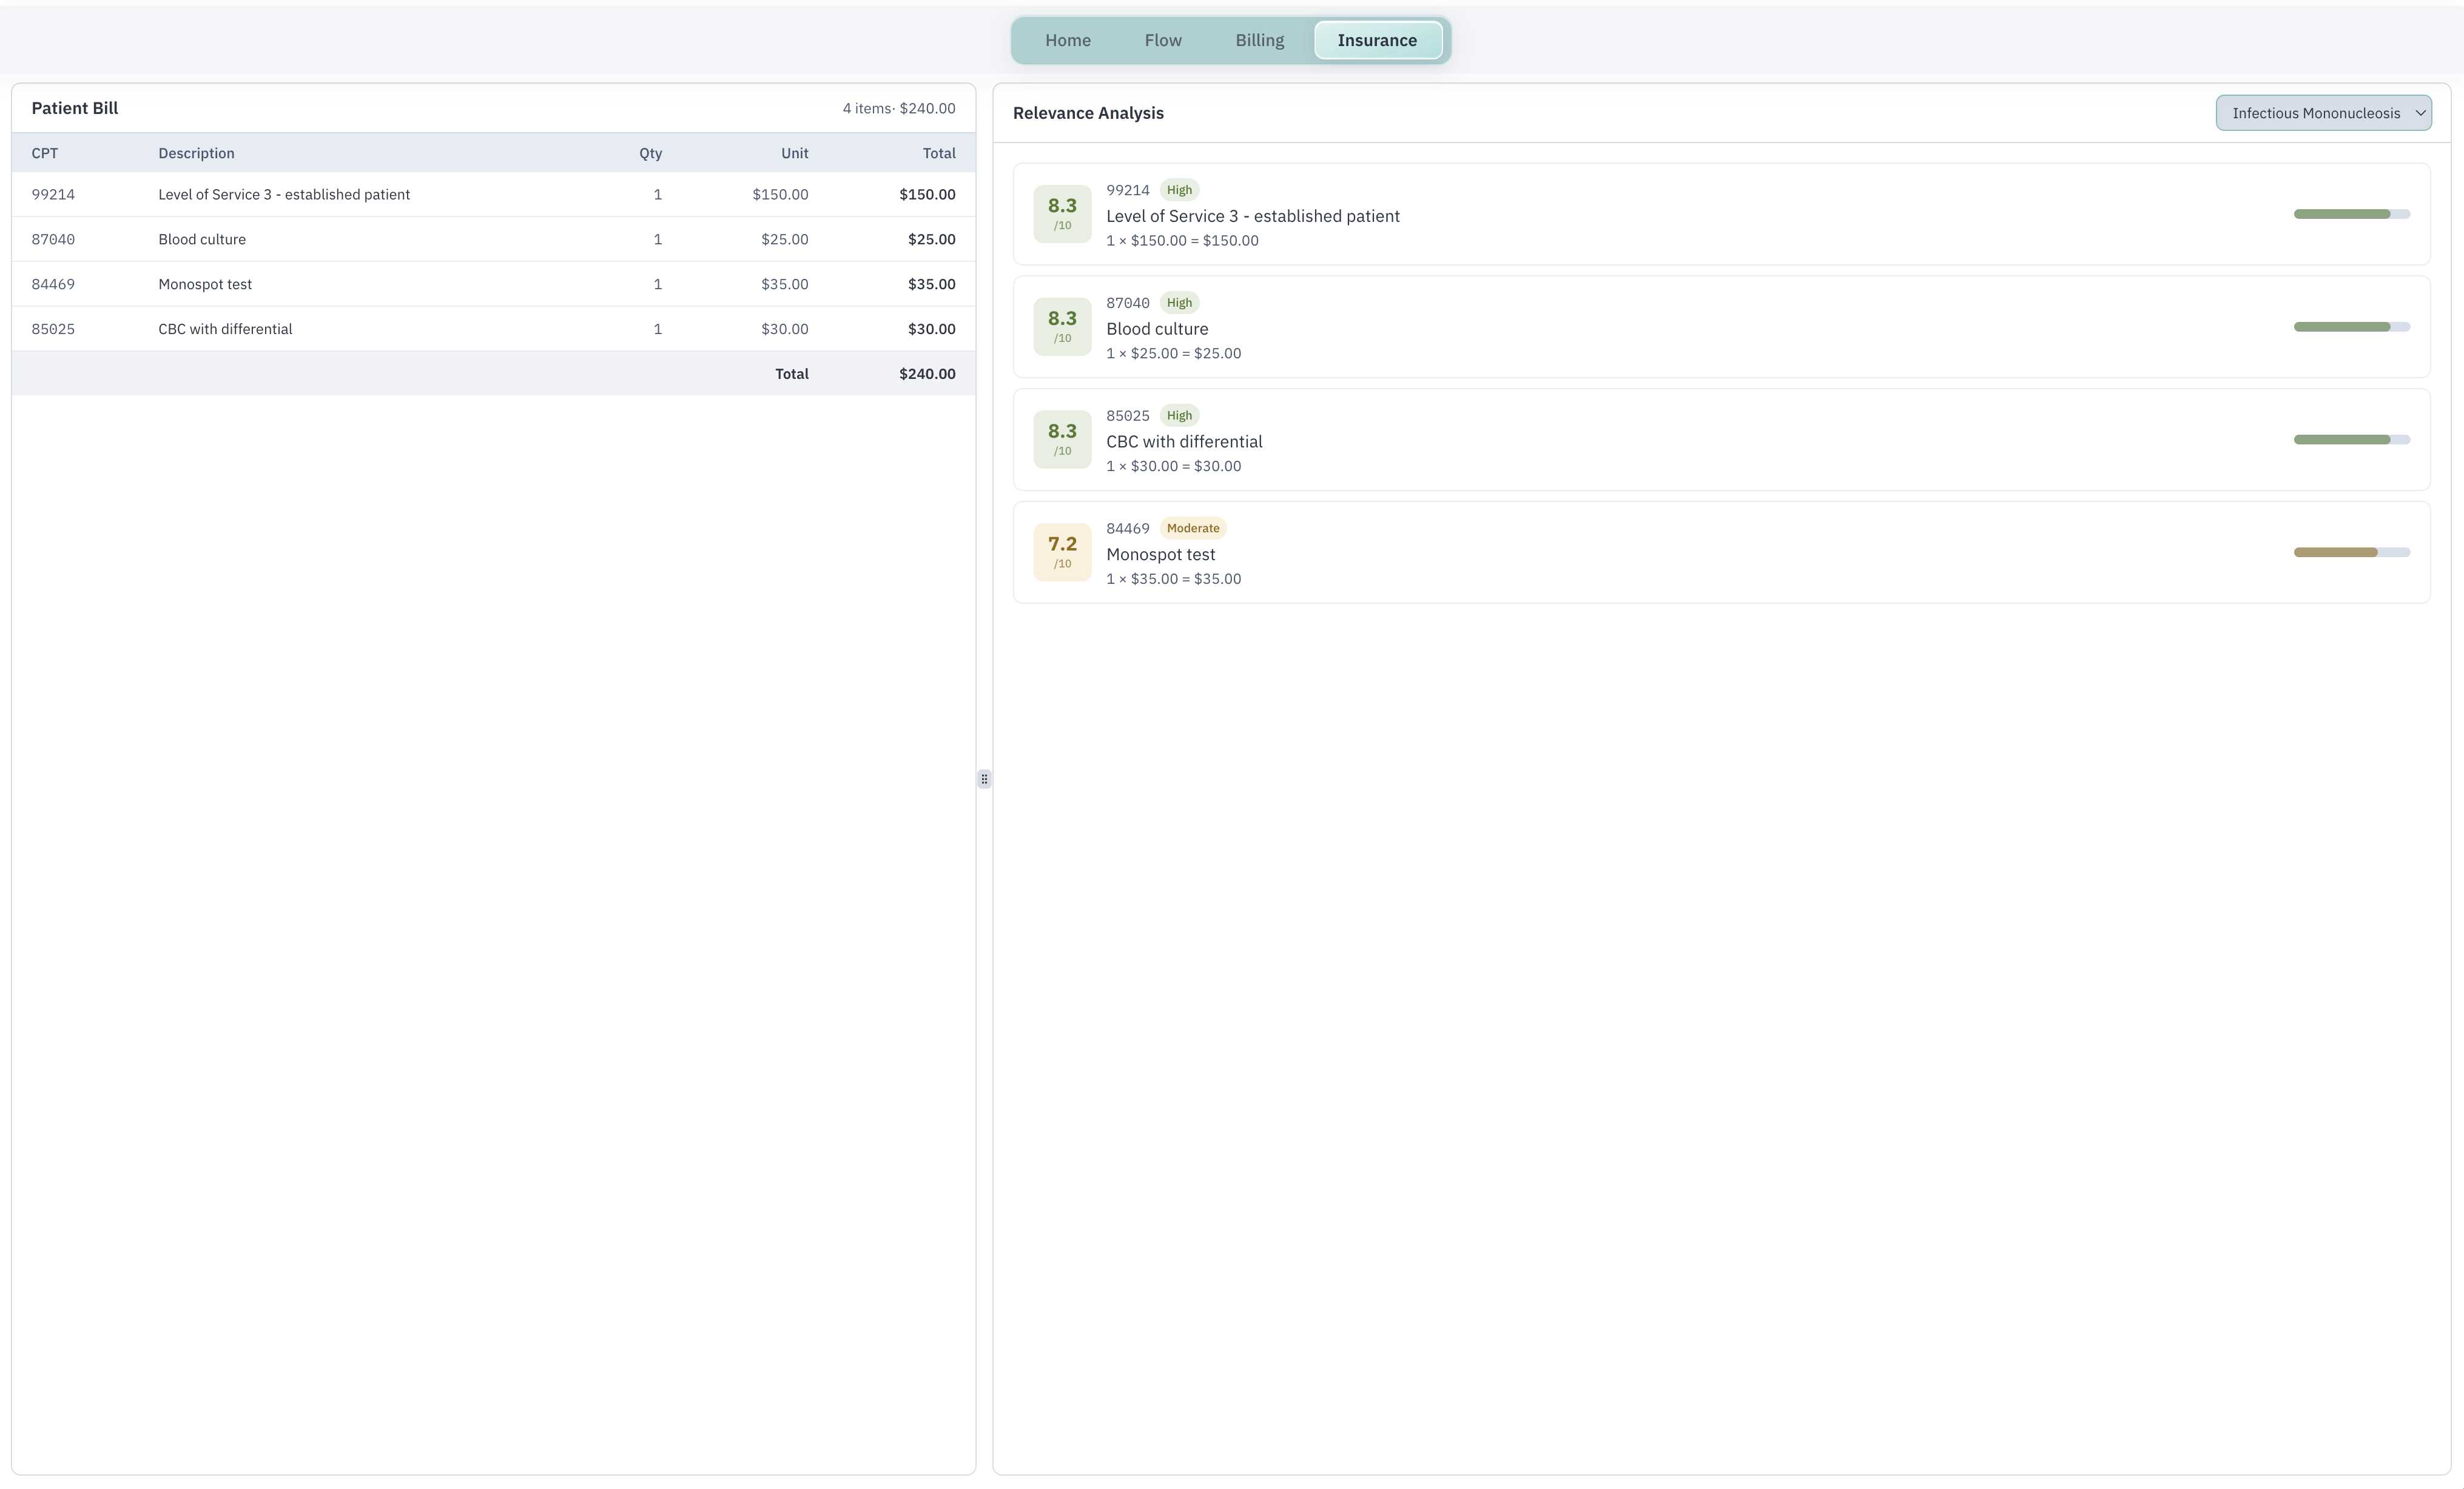Go to the Billing tab
Viewport: 2464px width, 1489px height.
[1259, 40]
